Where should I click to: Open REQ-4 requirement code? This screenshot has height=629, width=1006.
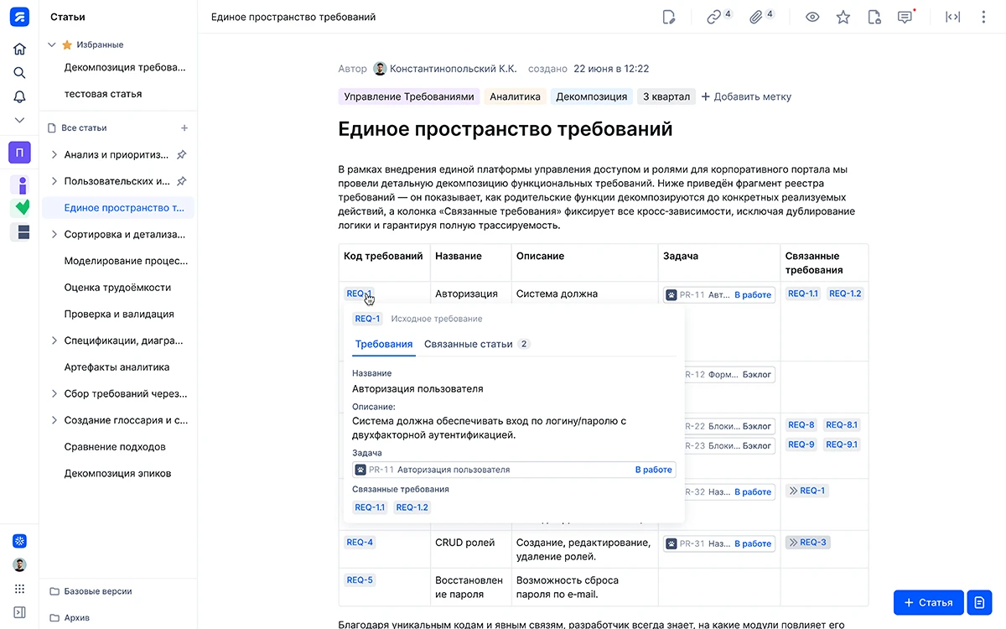pos(360,543)
